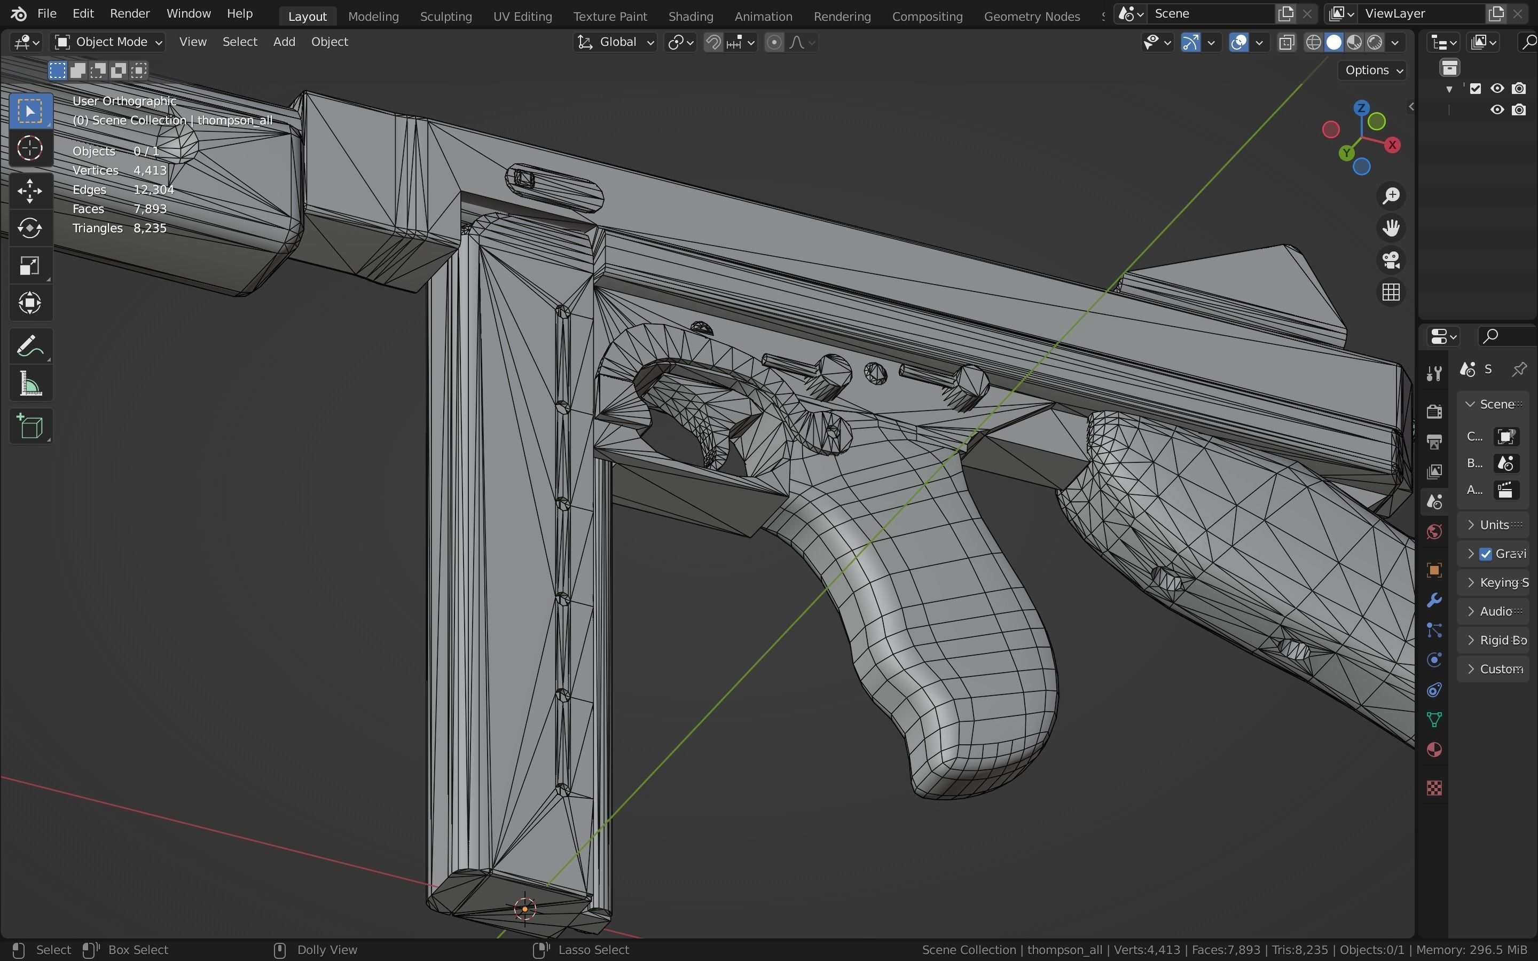
Task: Toggle snapping magnet icon
Action: click(x=713, y=43)
